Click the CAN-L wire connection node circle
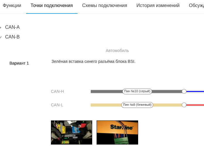204x151 pixels. (184, 105)
